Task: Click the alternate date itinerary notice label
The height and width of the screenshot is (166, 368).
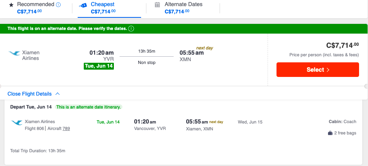Action: (x=89, y=107)
